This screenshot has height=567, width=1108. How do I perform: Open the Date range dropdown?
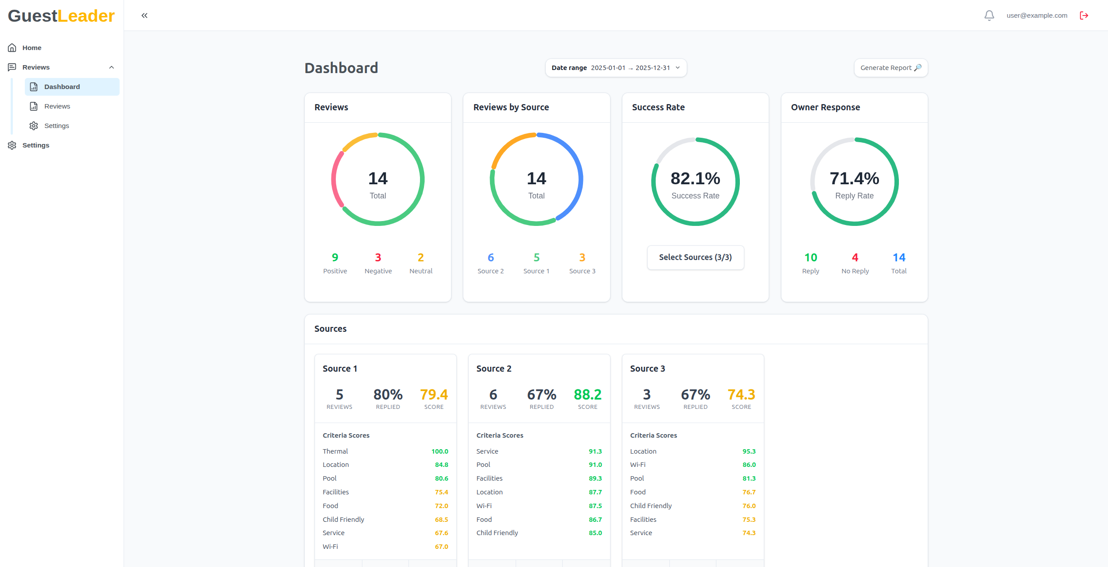click(x=616, y=68)
